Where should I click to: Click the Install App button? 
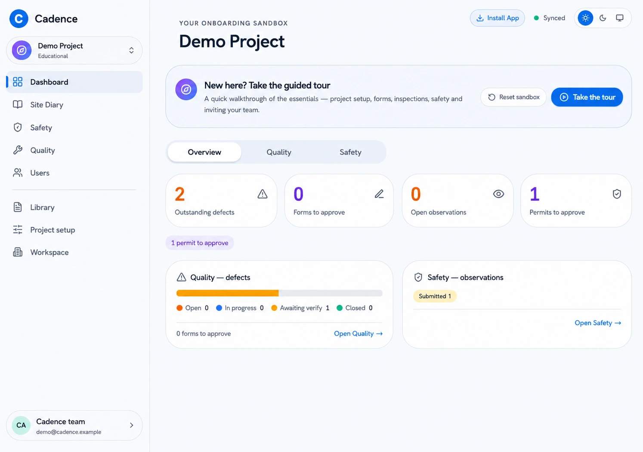tap(498, 18)
